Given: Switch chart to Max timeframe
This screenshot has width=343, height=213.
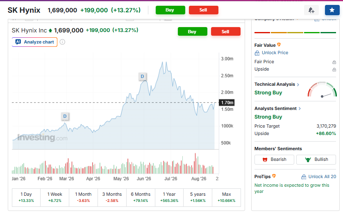Looking at the screenshot, I should (226, 197).
